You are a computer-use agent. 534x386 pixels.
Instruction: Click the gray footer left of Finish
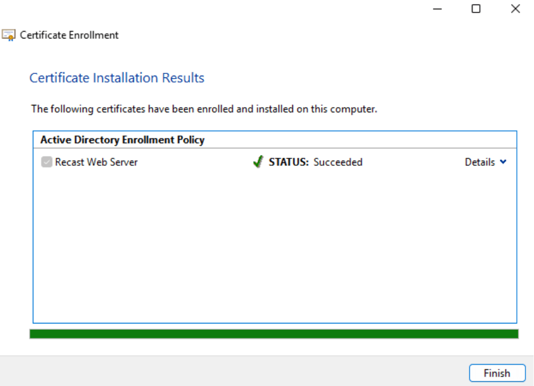point(230,373)
